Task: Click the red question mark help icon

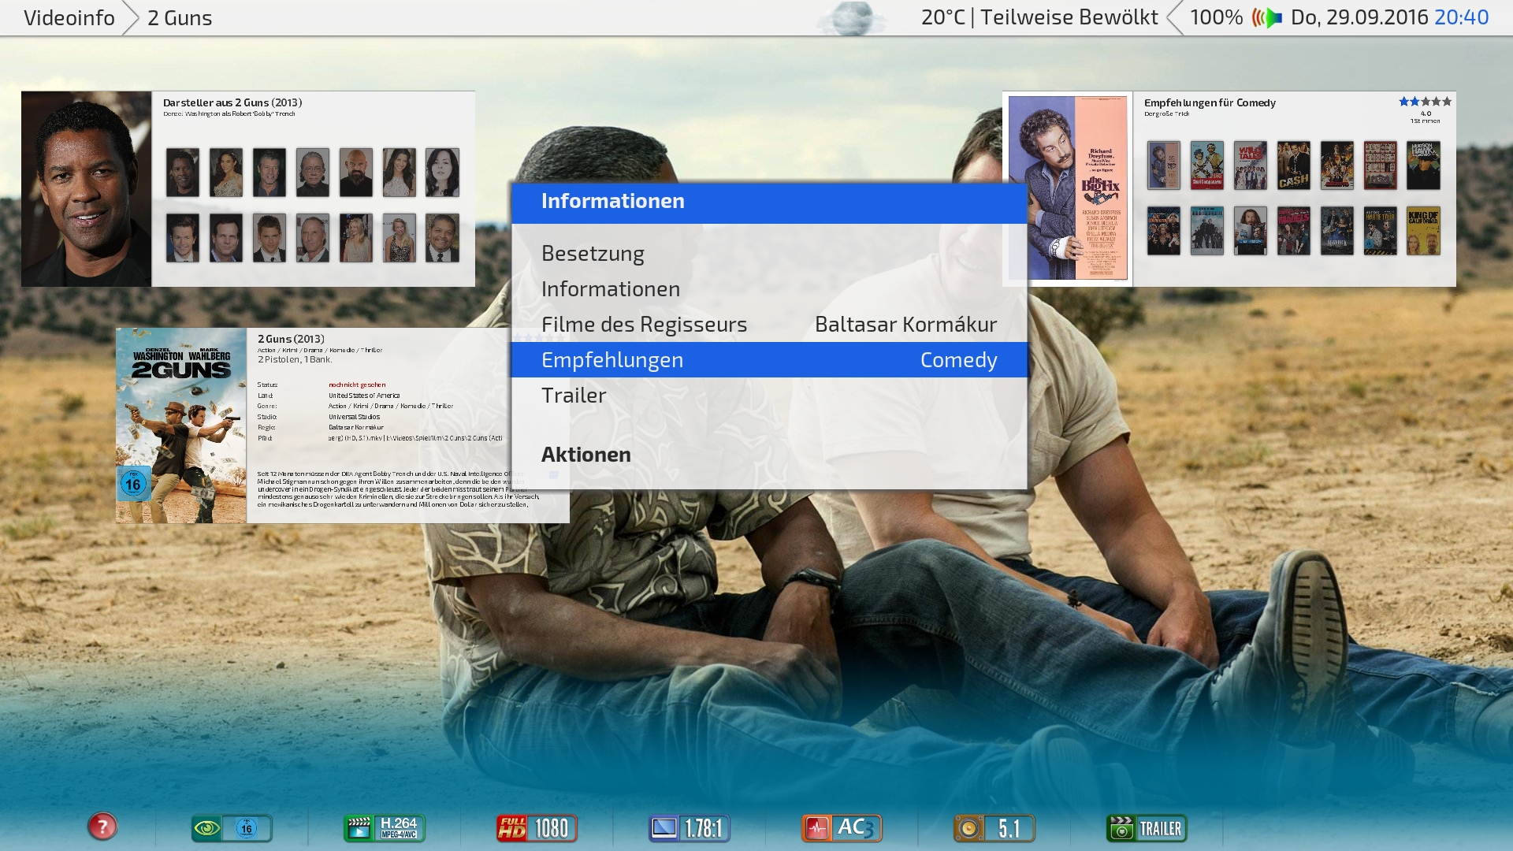Action: click(102, 827)
